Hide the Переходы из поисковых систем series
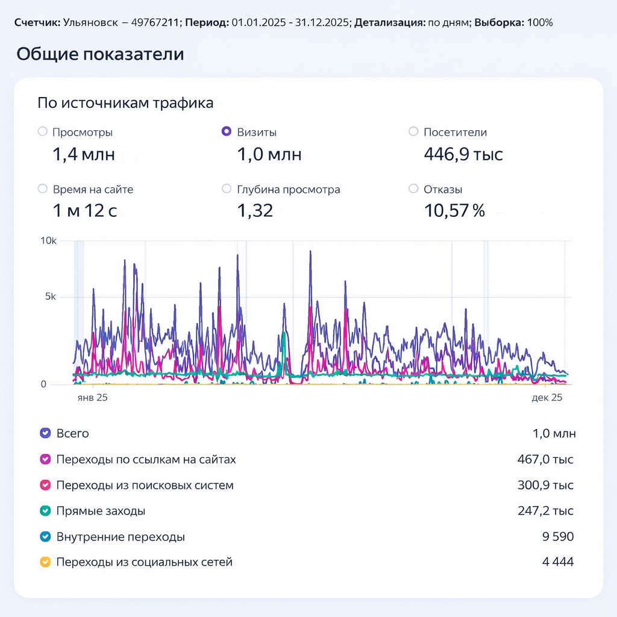The height and width of the screenshot is (617, 617). coord(45,485)
